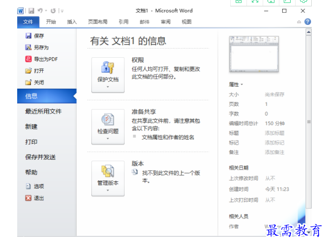
Task: Click the 150 分钟 editing time value
Action: [274, 123]
